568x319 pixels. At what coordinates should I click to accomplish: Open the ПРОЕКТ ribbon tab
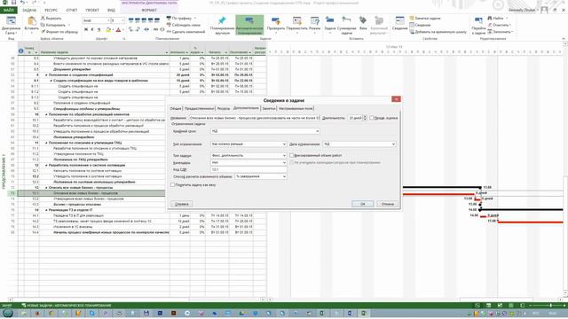pyautogui.click(x=92, y=10)
